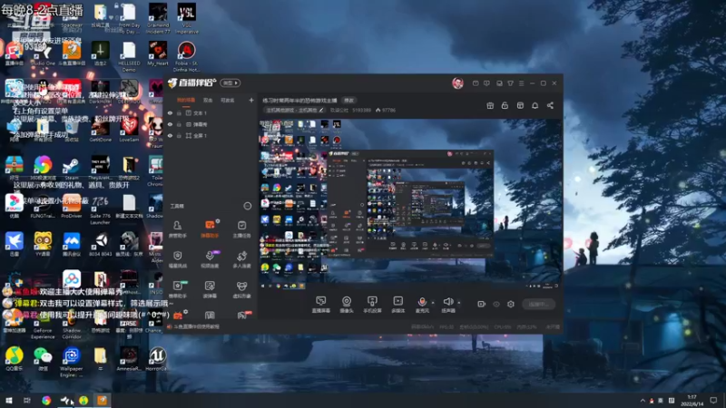Toggle the lock on 文本 1 source
This screenshot has width=726, height=408.
point(179,112)
